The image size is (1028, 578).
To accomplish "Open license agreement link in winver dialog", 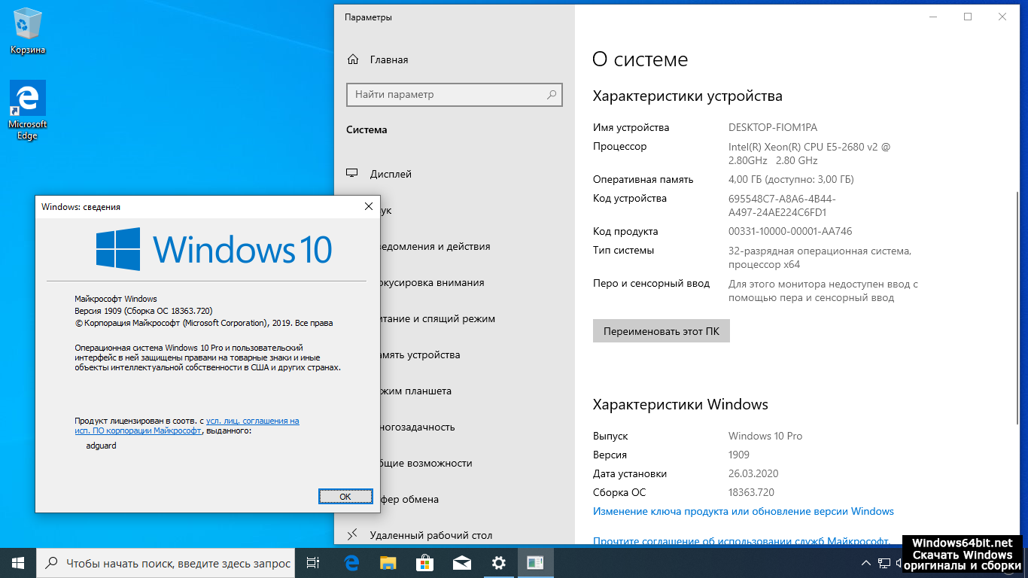I will pyautogui.click(x=252, y=421).
